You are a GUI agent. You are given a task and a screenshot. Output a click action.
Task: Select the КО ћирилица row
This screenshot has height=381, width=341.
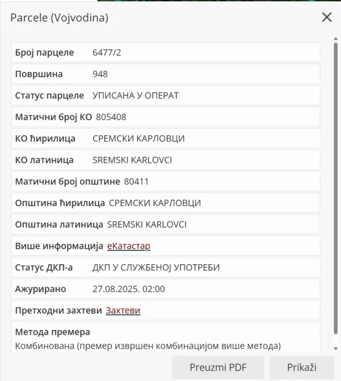pos(165,139)
